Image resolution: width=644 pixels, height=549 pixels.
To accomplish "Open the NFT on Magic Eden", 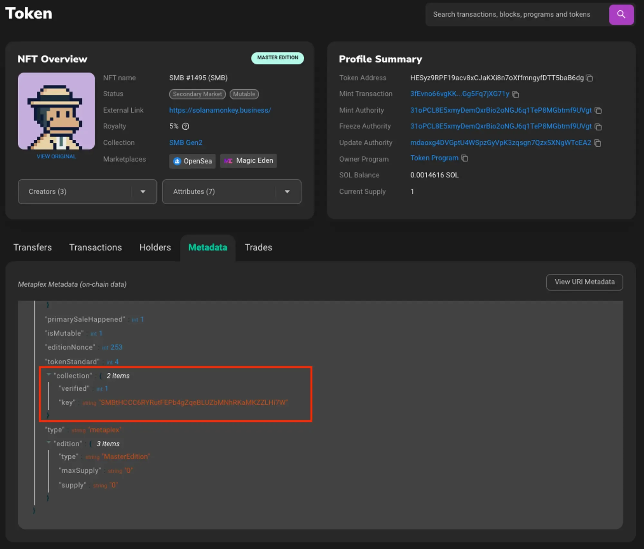I will point(248,161).
